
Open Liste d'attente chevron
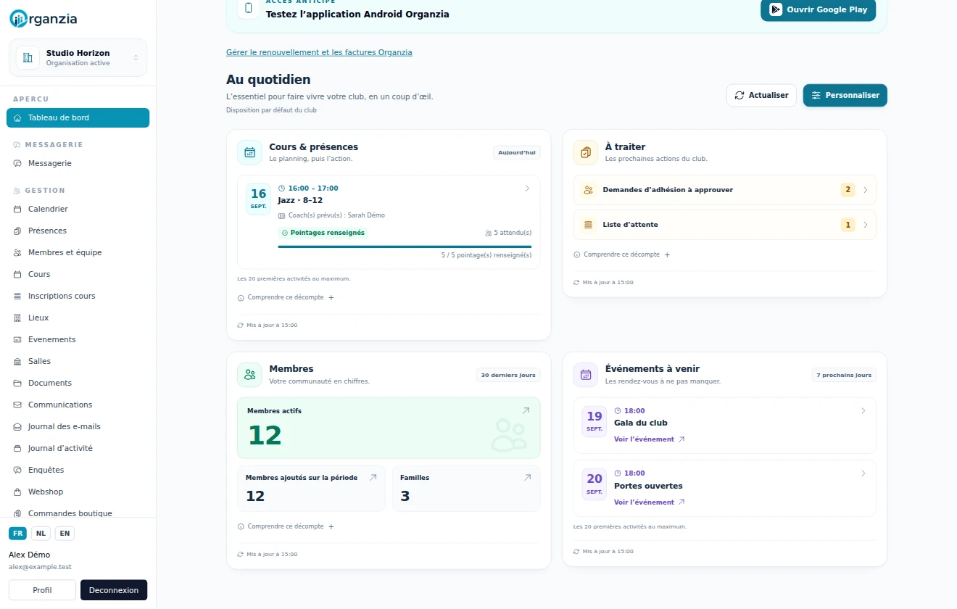866,225
